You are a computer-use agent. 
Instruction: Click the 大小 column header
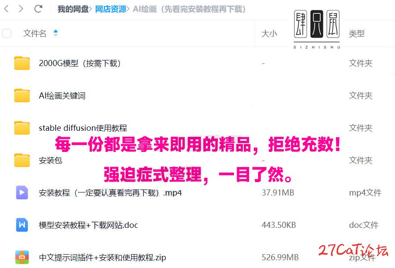pos(269,33)
